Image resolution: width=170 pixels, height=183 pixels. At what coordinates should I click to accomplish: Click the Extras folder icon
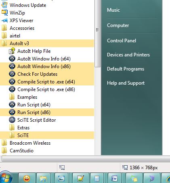pos(12,128)
